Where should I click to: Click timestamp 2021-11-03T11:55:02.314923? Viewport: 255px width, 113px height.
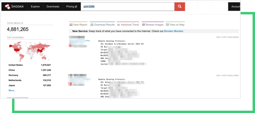pos(227,76)
